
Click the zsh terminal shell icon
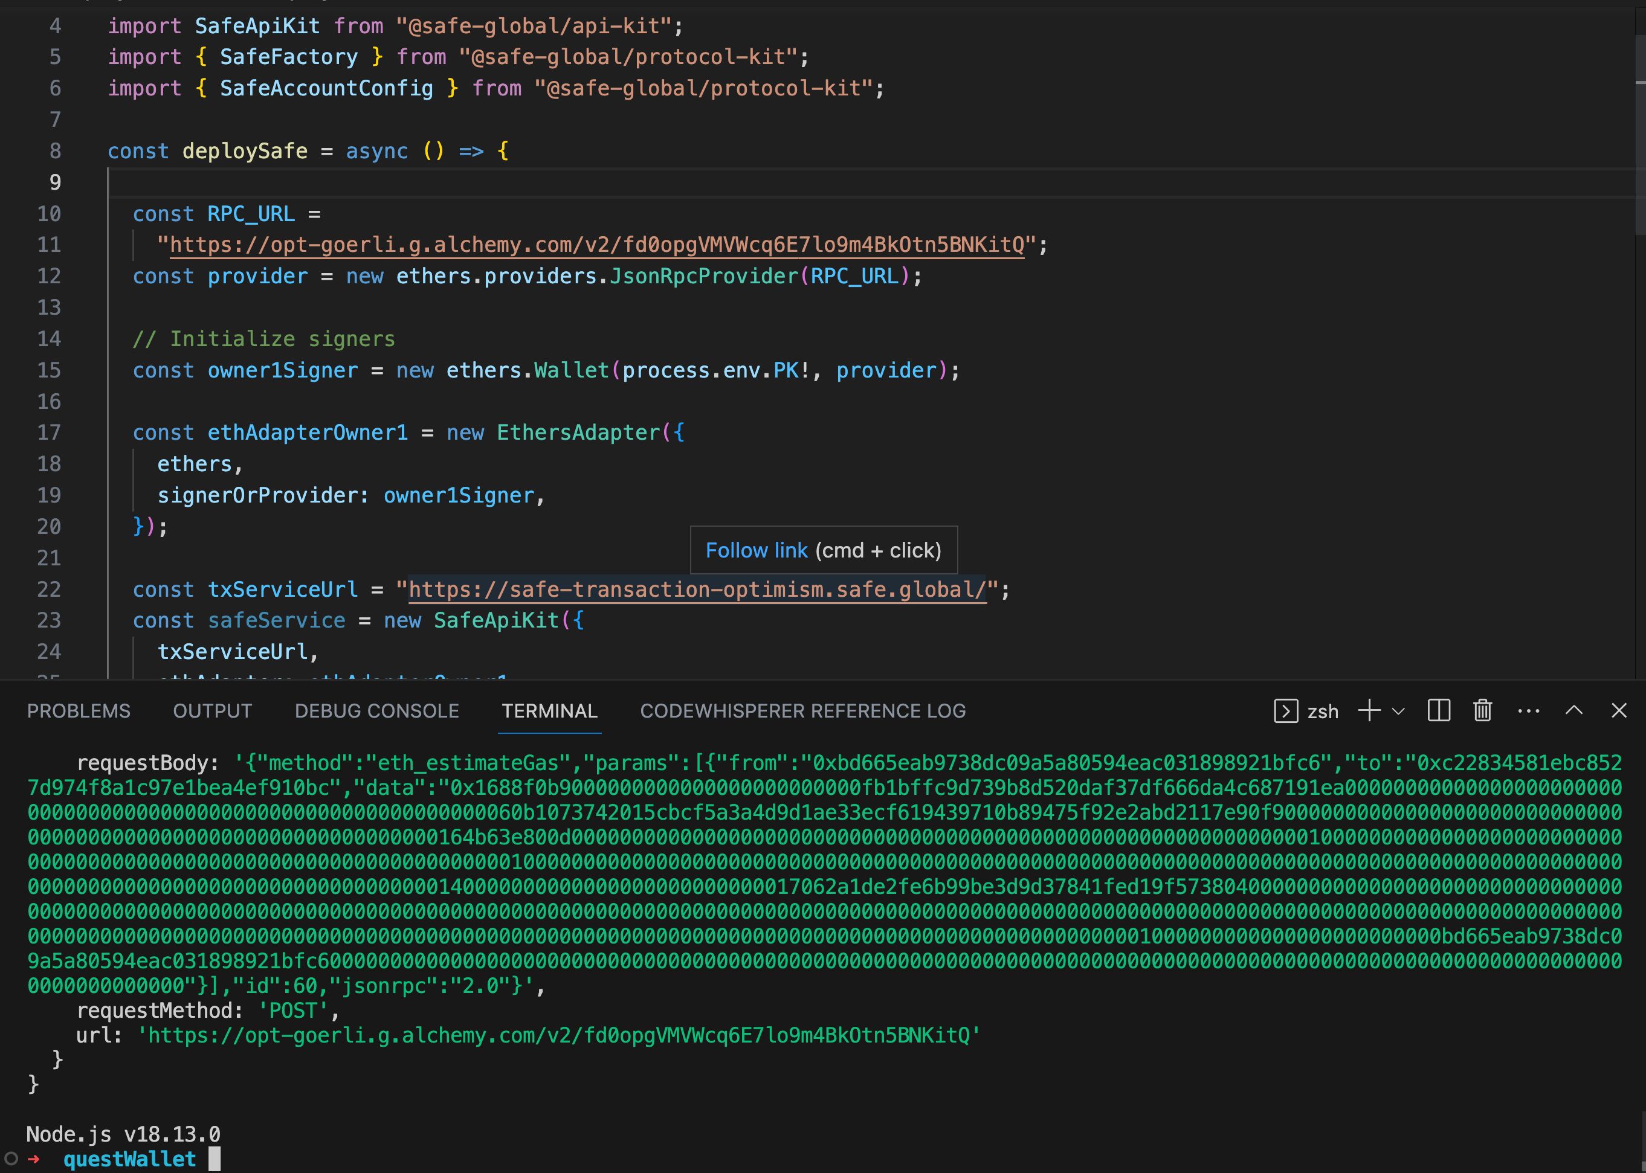[x=1285, y=712]
